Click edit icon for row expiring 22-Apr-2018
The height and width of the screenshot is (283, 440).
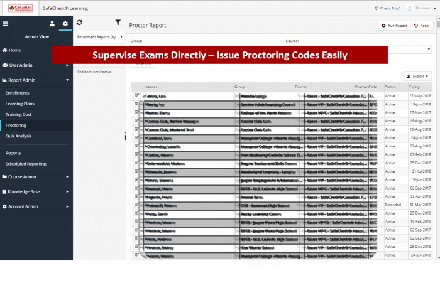click(x=136, y=196)
